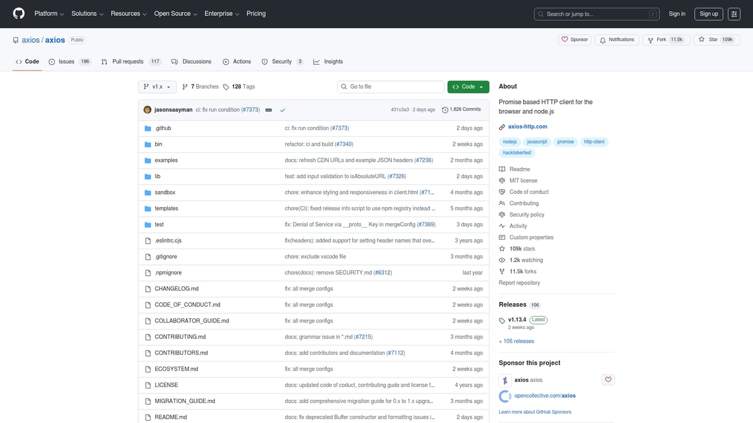Click the Readme book icon
753x423 pixels.
tap(502, 169)
